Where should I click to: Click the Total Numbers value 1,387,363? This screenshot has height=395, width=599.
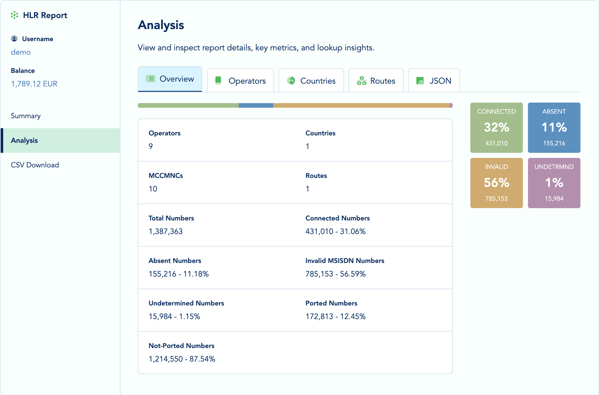coord(166,231)
